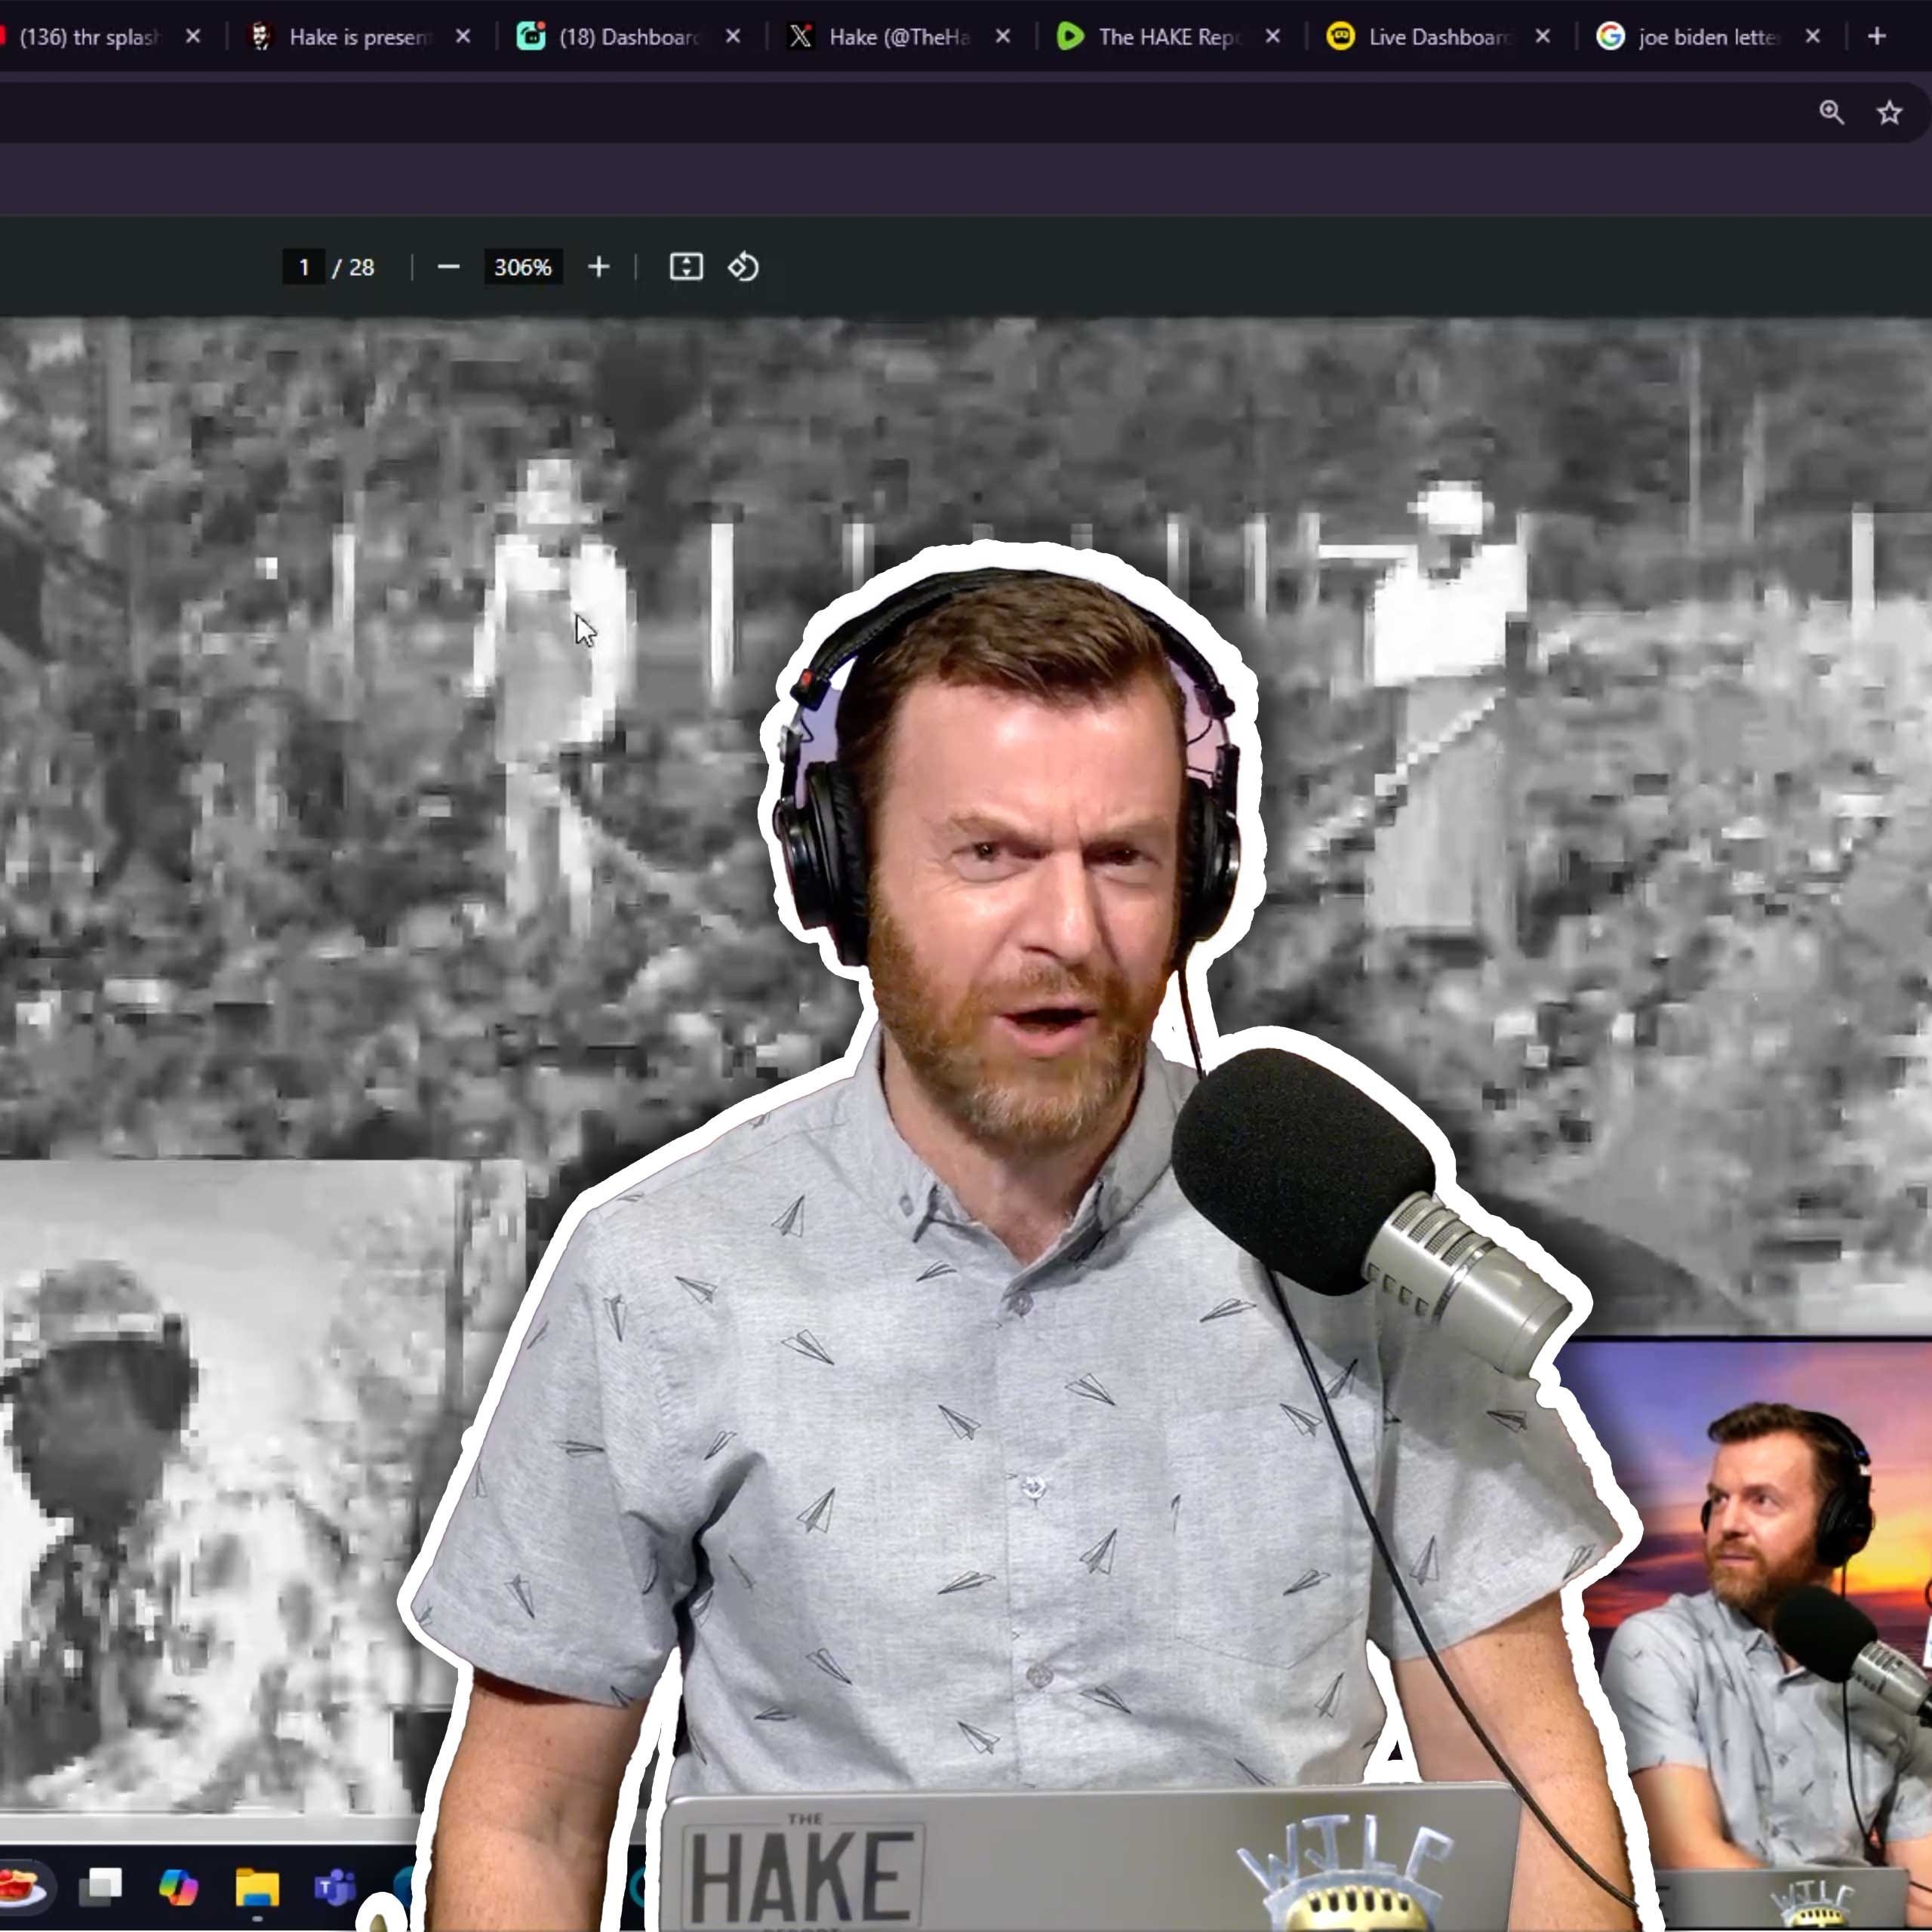This screenshot has height=1932, width=1932.
Task: Zoom out the PDF with minus button
Action: 448,267
